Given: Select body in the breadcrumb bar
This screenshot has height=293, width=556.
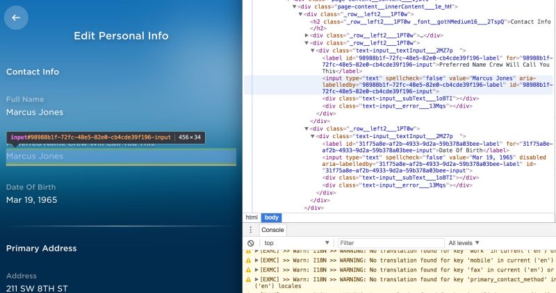Looking at the screenshot, I should (x=271, y=217).
